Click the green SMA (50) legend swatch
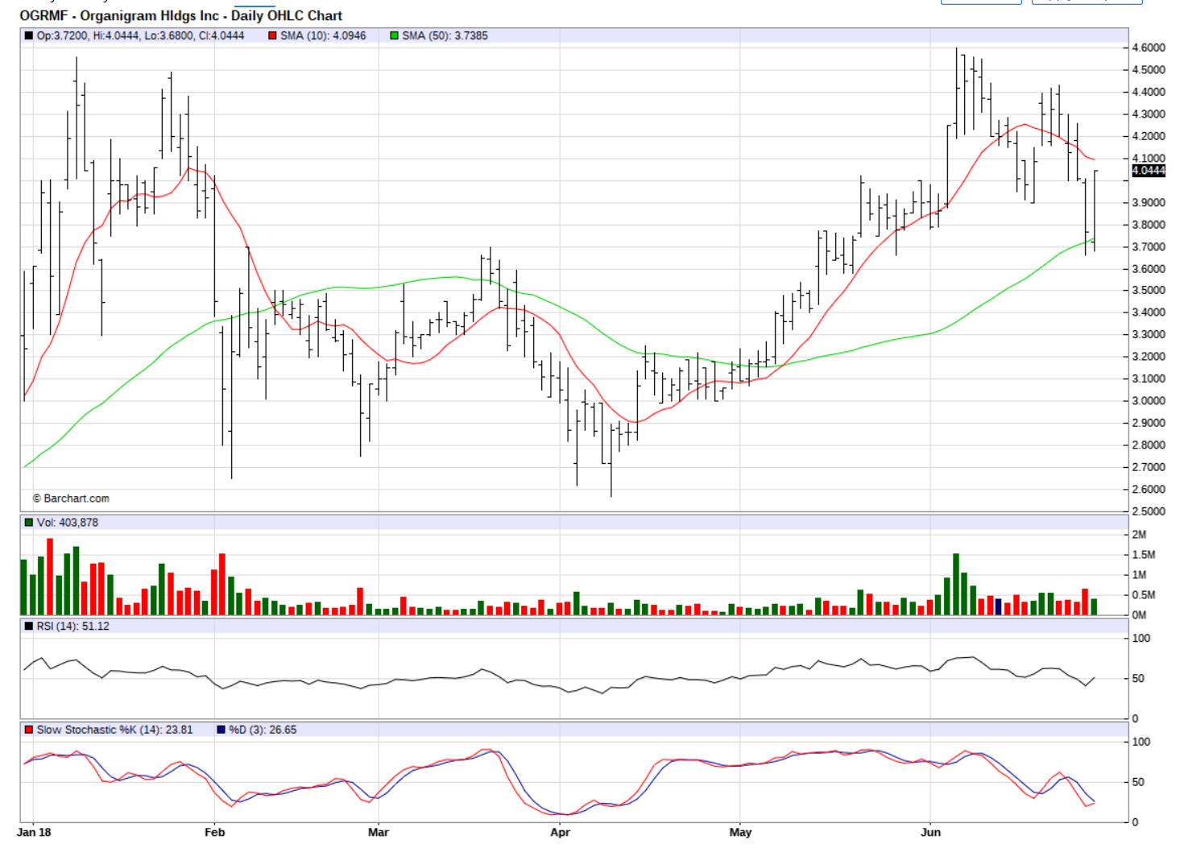 click(395, 35)
